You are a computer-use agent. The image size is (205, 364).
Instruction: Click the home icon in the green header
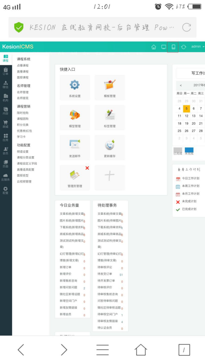[154, 47]
